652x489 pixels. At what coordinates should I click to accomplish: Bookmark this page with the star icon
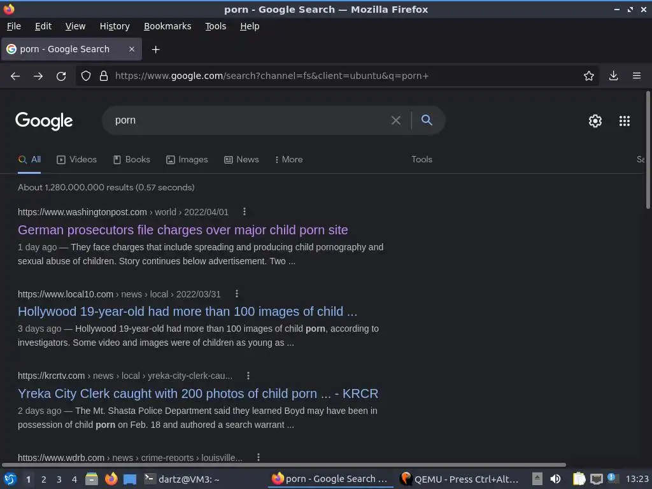coord(589,76)
